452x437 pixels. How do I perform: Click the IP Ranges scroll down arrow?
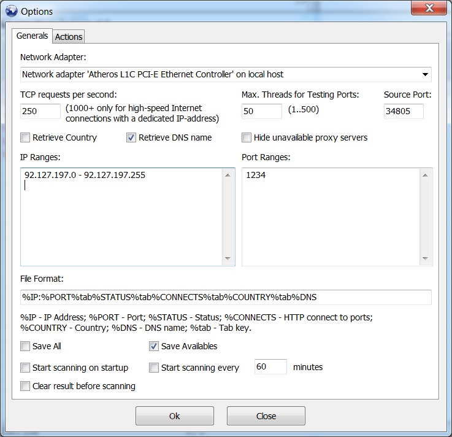pyautogui.click(x=228, y=258)
